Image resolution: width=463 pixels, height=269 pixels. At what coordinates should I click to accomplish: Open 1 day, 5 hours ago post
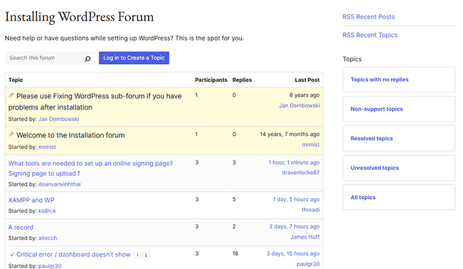(296, 200)
